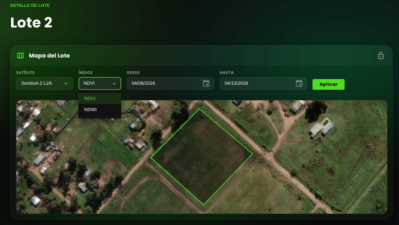This screenshot has width=399, height=225.
Task: Click the Hasta date field 04/13/2026
Action: 263,84
